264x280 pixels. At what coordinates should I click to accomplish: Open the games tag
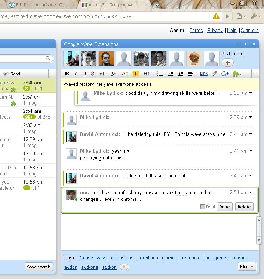click(x=221, y=258)
